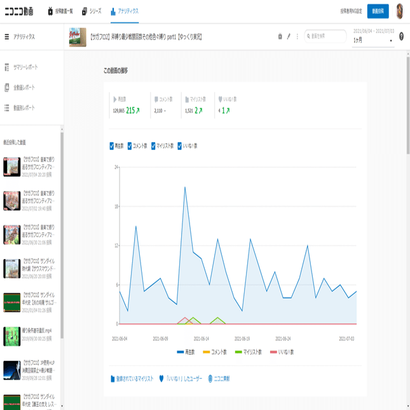Click the main page vertical scrollbar
This screenshot has height=410, width=410.
[408, 105]
